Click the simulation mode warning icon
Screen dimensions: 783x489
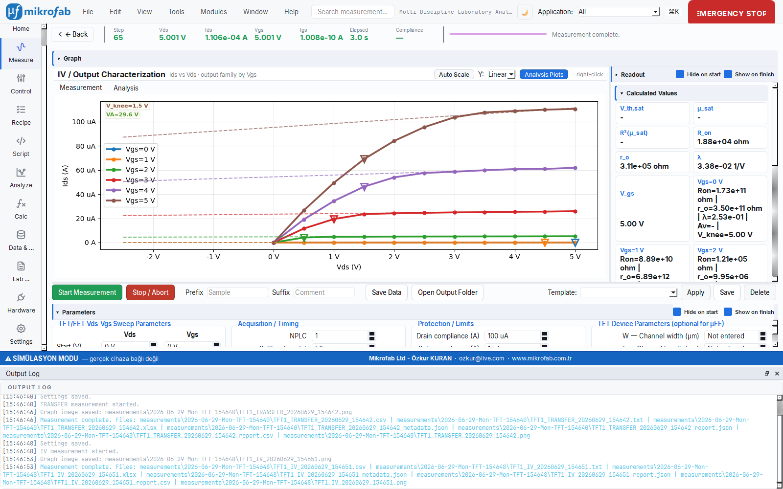(8, 358)
